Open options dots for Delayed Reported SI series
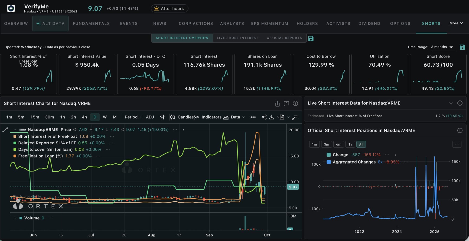Image resolution: width=469 pixels, height=241 pixels. [111, 143]
